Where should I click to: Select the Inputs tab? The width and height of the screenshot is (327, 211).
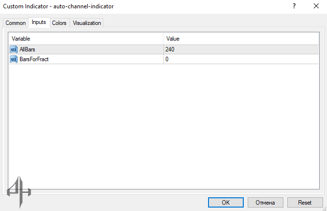(39, 23)
